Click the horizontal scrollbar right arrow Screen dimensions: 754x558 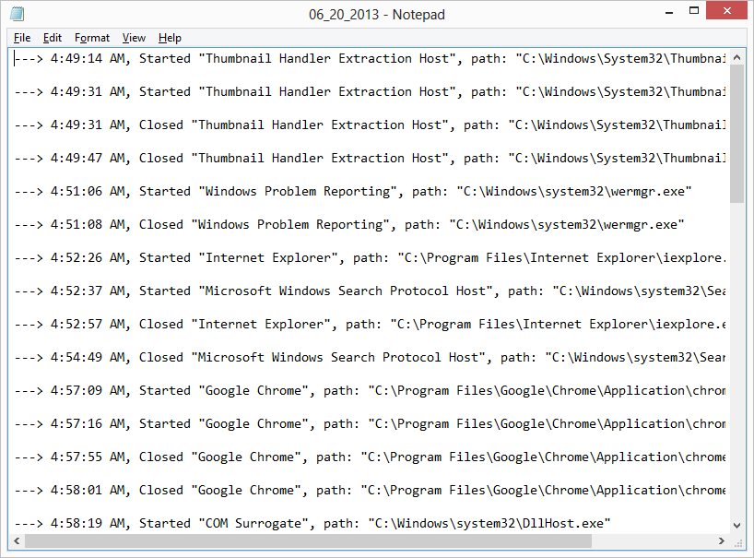point(722,541)
